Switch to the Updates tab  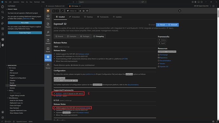point(117,17)
